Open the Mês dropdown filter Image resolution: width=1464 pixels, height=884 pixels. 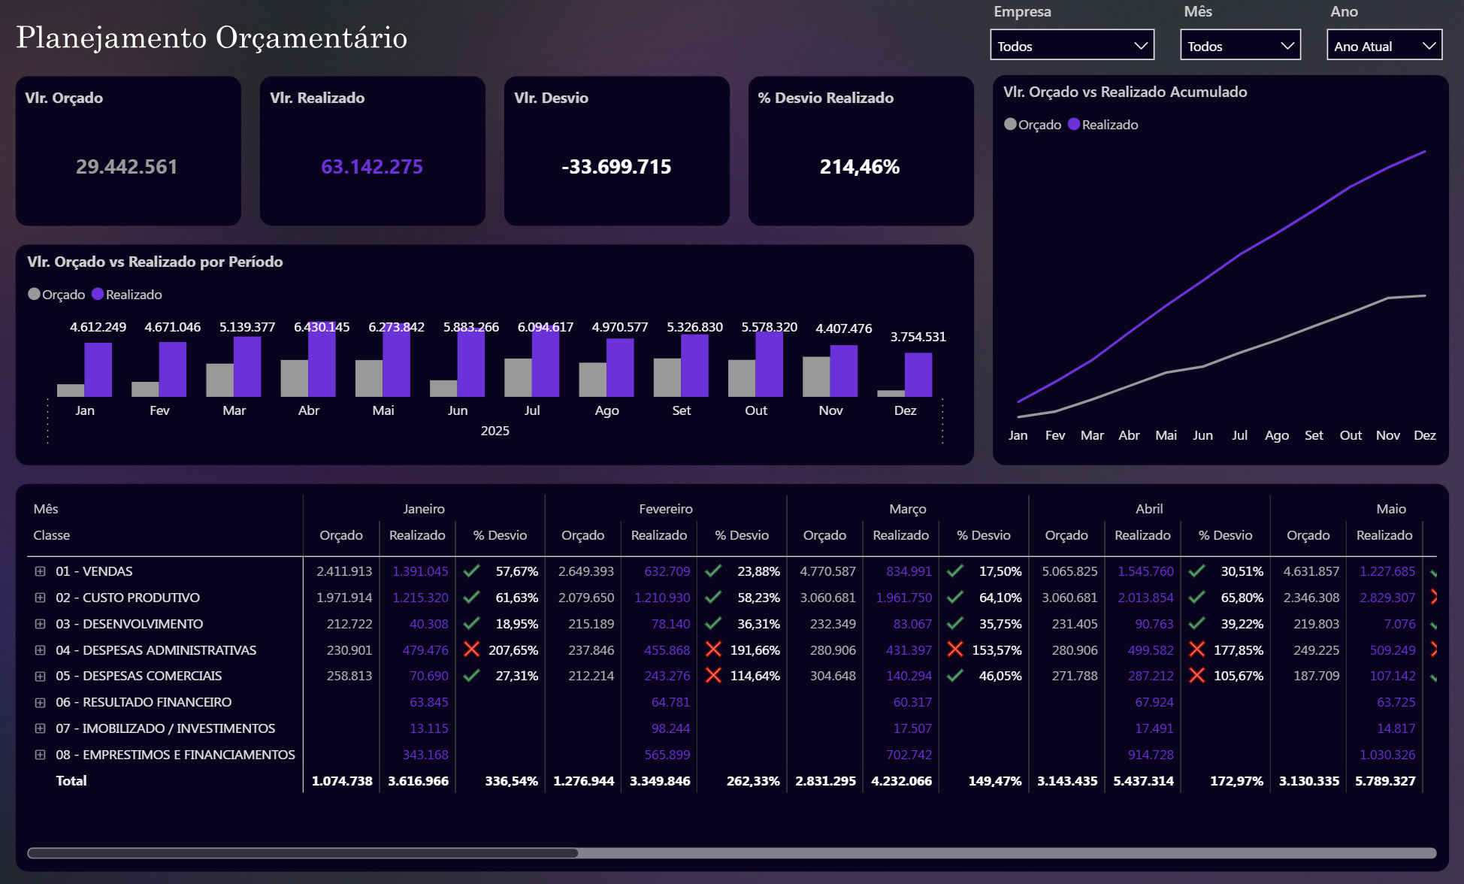pos(1240,46)
